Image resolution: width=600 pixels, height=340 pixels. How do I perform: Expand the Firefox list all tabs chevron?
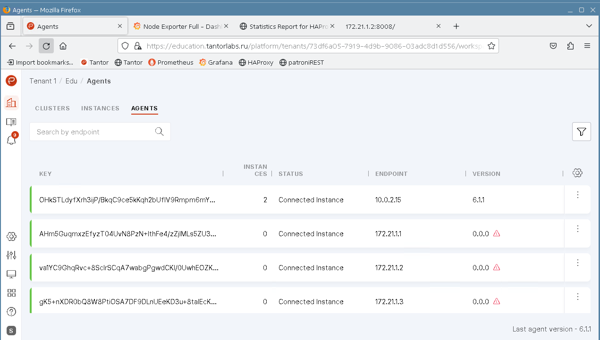(x=589, y=26)
